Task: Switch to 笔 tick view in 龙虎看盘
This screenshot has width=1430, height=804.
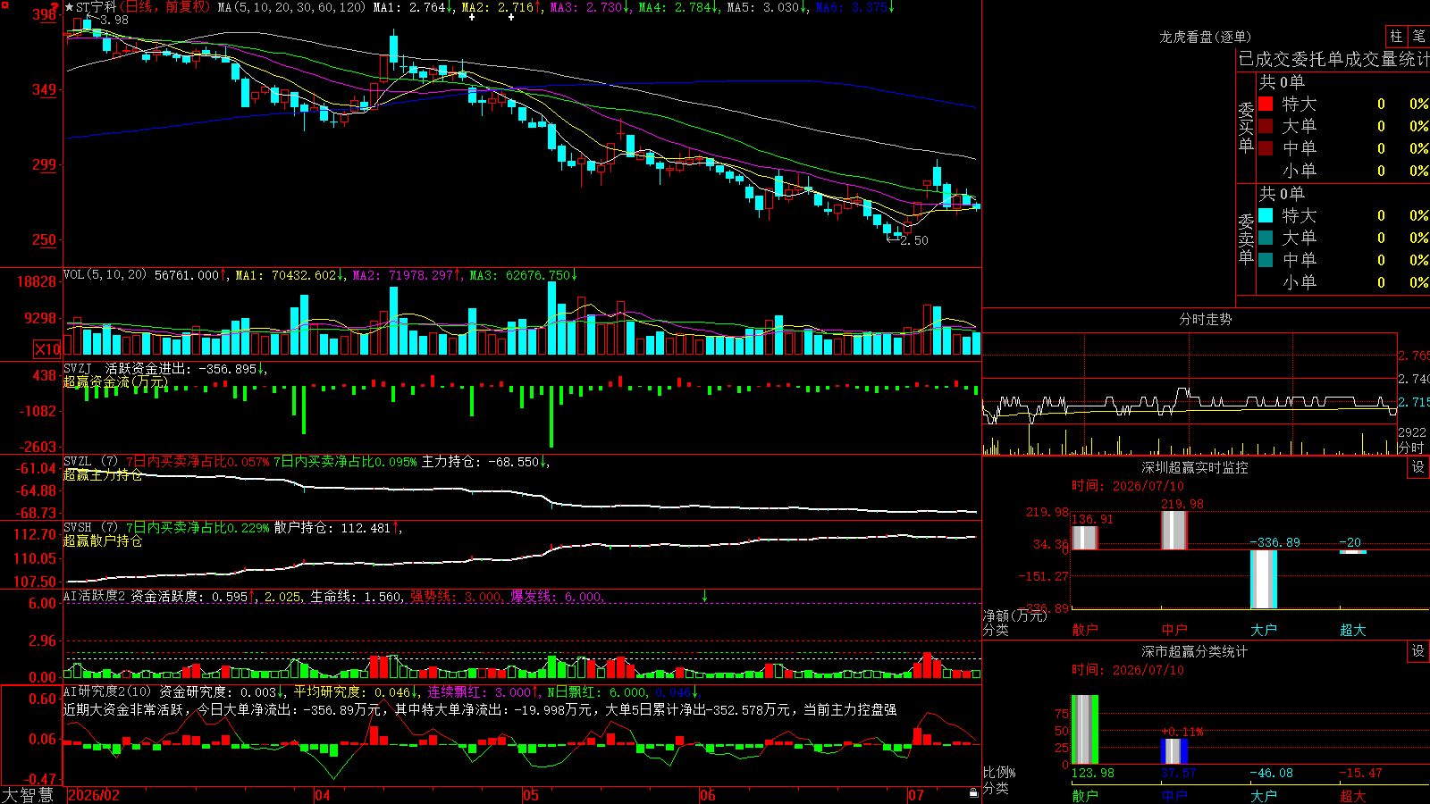Action: tap(1418, 36)
